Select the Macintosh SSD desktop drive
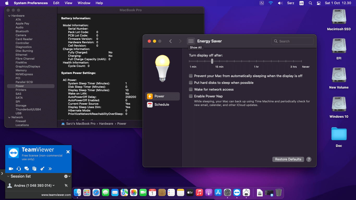Screen dimensions: 356x200 point(339,20)
